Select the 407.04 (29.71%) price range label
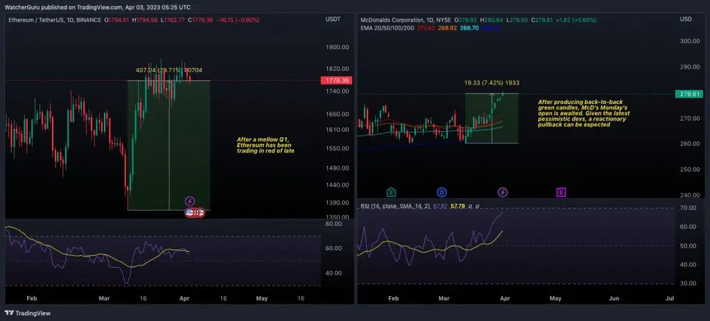The image size is (710, 321). [x=169, y=70]
